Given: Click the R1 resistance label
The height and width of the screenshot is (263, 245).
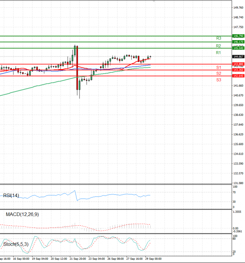Looking at the screenshot, I should click(218, 53).
